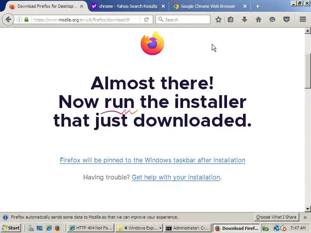Click the 7:47 AM clock
This screenshot has height=233, width=311.
point(298,228)
